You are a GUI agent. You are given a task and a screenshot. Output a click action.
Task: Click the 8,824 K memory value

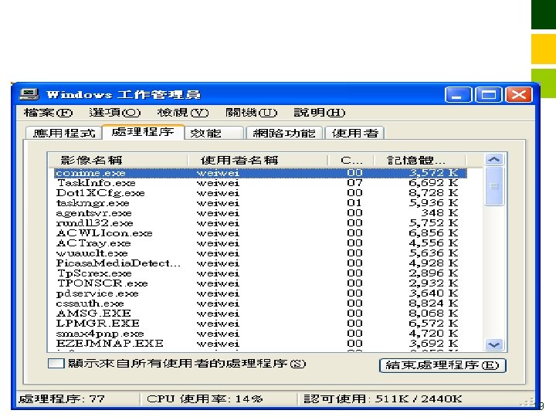[433, 303]
